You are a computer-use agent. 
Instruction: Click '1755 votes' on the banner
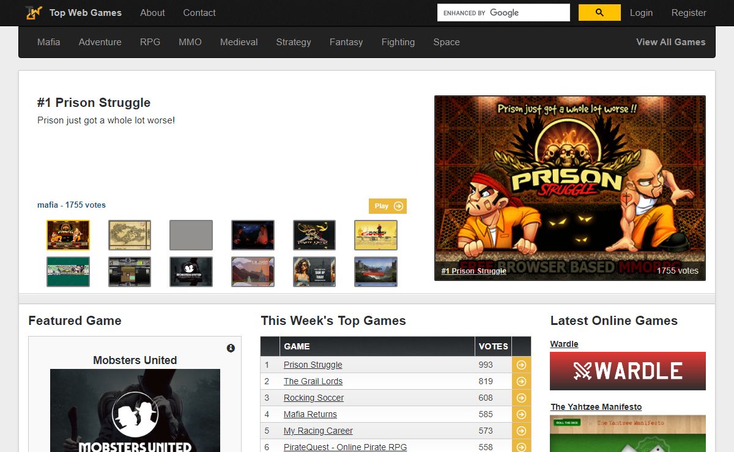[x=677, y=271]
